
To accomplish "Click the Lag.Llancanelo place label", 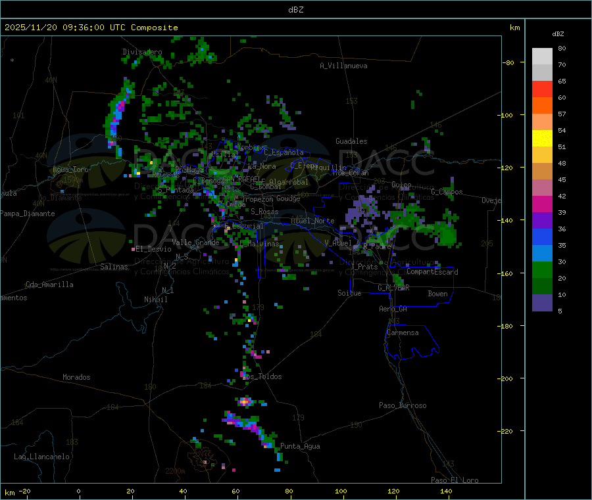I will 42,457.
